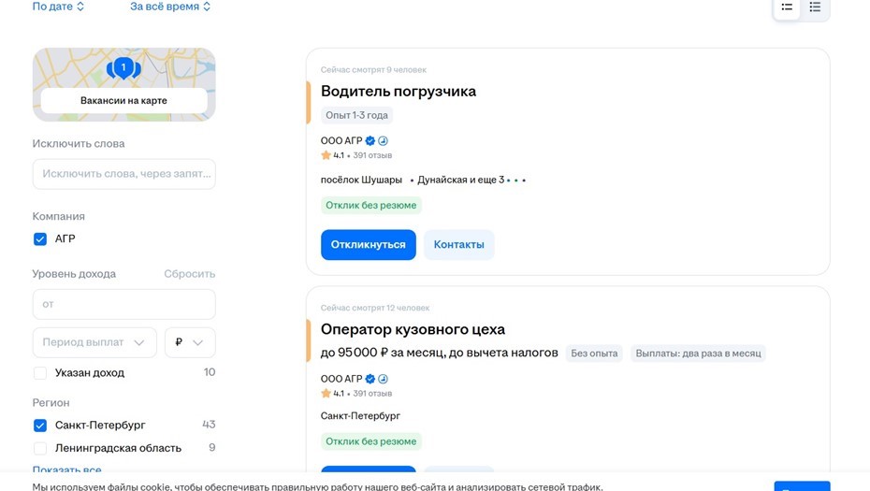Click the map pin marker with number 1

pyautogui.click(x=123, y=67)
